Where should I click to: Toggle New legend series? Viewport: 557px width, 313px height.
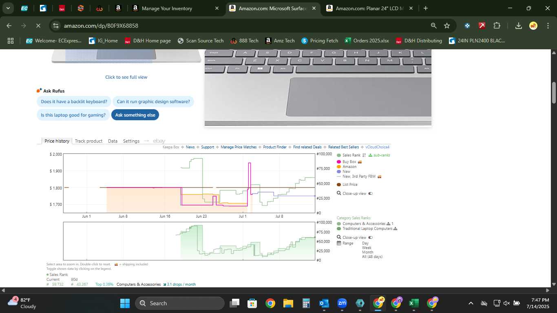pos(344,172)
